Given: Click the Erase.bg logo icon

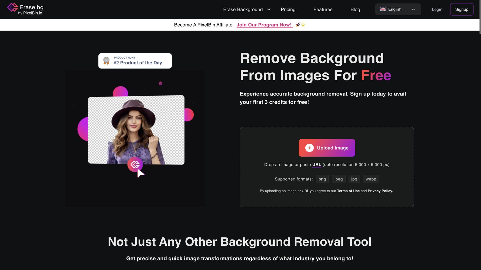Looking at the screenshot, I should 12,7.
